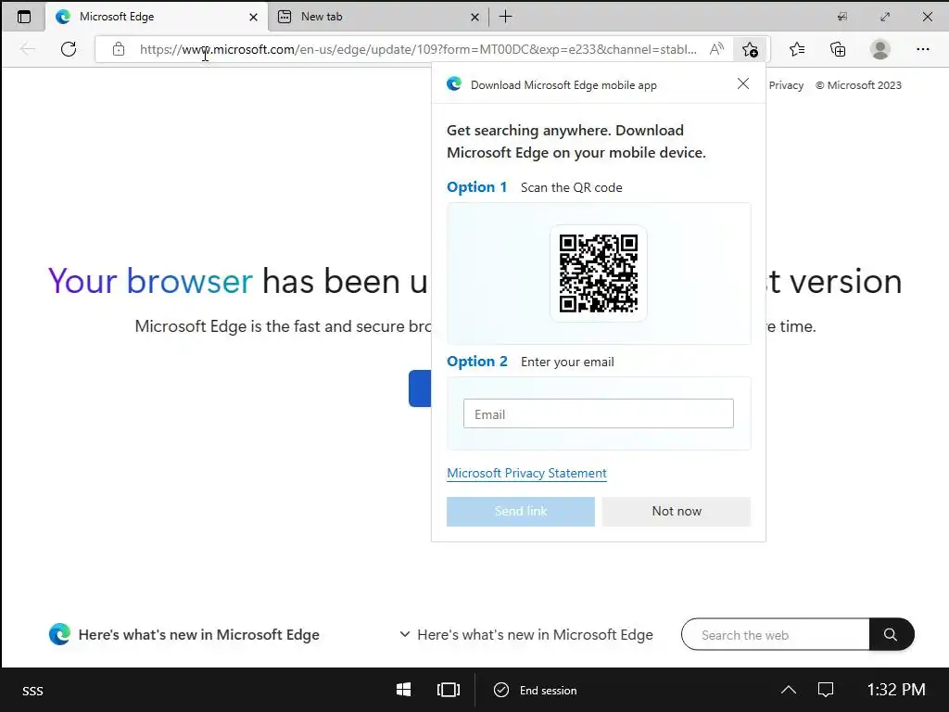949x712 pixels.
Task: Focus the Search the web box
Action: [776, 634]
